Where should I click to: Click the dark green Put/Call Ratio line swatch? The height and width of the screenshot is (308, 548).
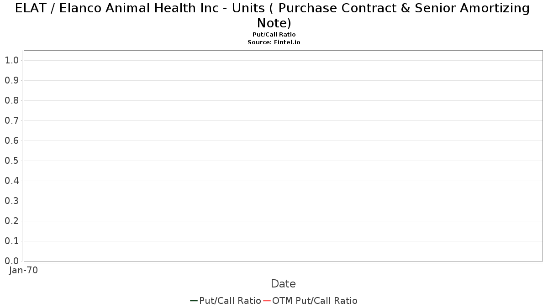tap(194, 301)
